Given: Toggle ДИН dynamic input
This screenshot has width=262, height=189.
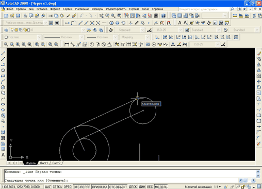Looking at the screenshot, I should click(x=142, y=187).
